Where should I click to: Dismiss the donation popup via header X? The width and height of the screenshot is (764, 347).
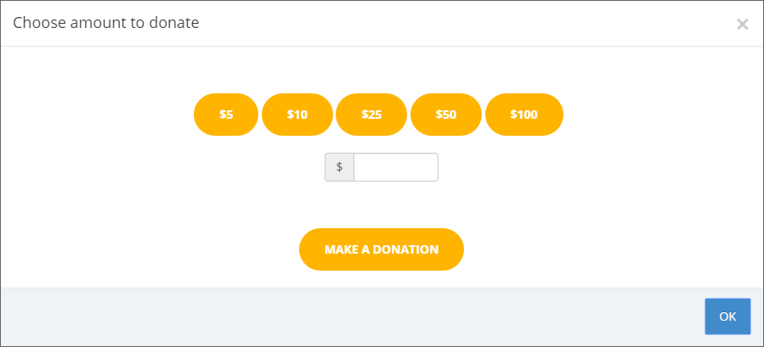click(742, 25)
